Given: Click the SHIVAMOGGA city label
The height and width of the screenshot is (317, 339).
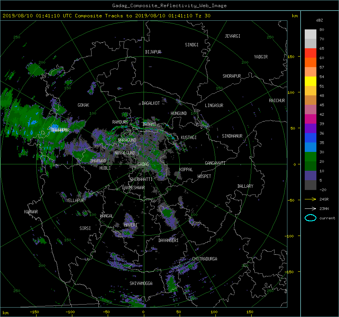Looking at the screenshot, I should pyautogui.click(x=141, y=283).
